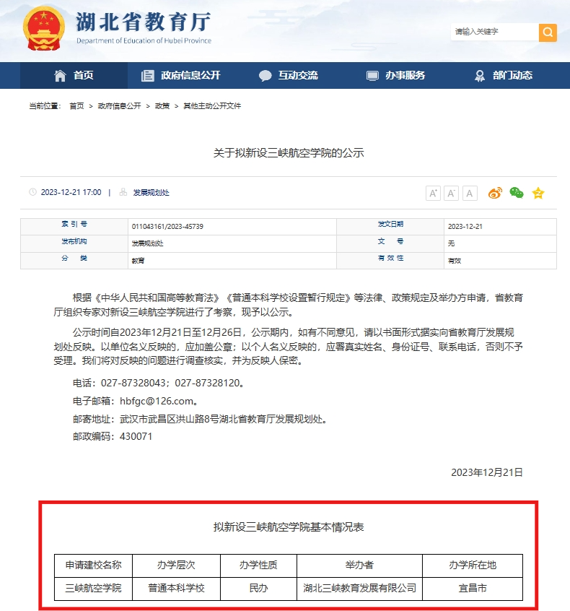Click the 政策 breadcrumb link
Image resolution: width=570 pixels, height=611 pixels.
pyautogui.click(x=162, y=106)
